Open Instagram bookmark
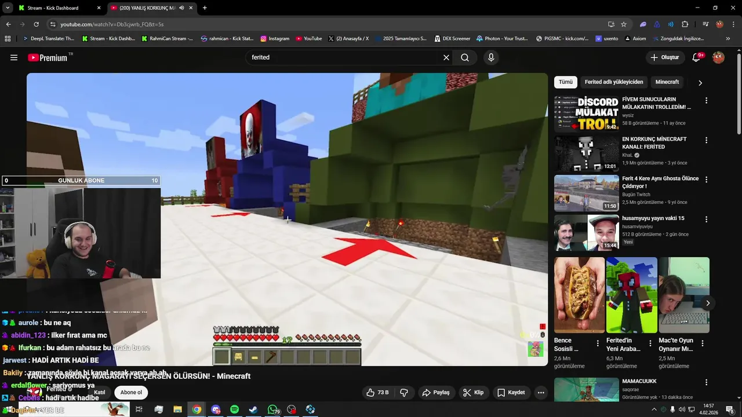 pos(275,39)
